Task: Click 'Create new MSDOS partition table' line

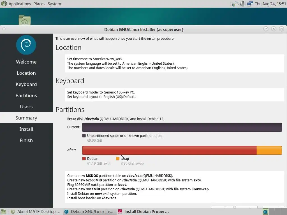Action: point(120,176)
